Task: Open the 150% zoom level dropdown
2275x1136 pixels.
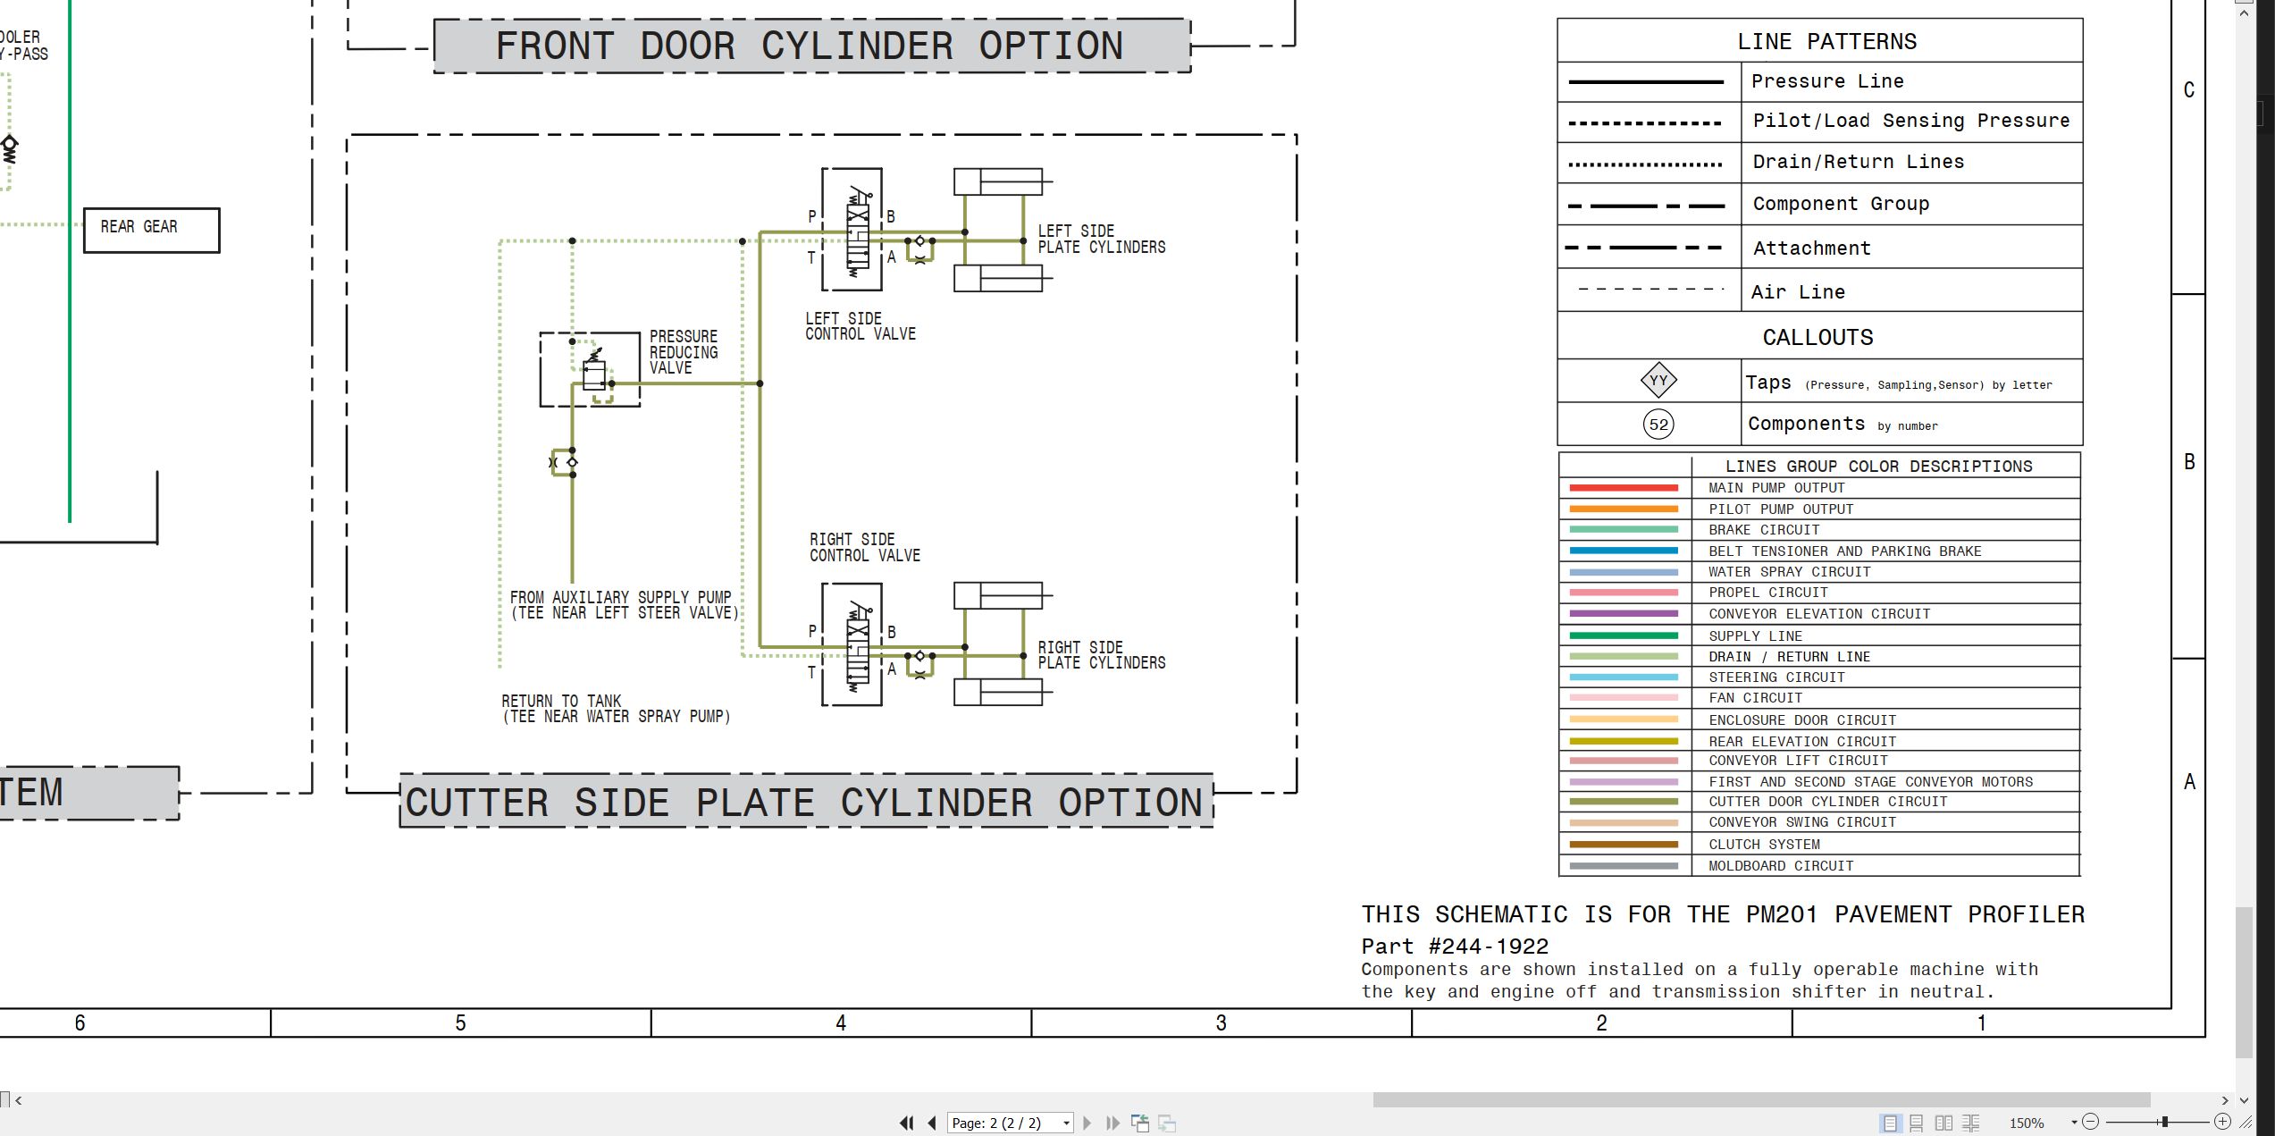Action: 2073,1123
